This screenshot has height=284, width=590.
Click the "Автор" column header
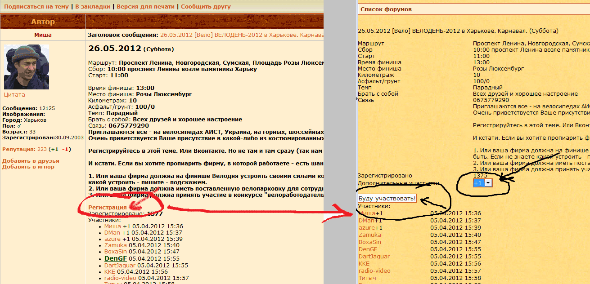pyautogui.click(x=43, y=22)
